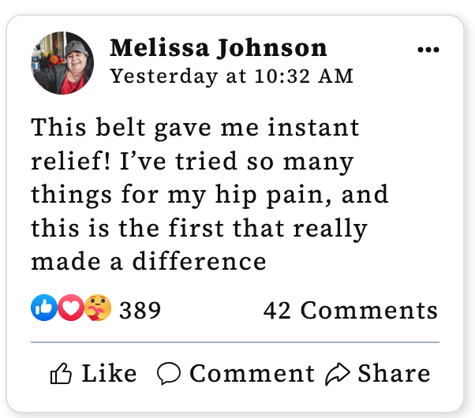The image size is (475, 418).
Task: Open the 42 Comments link
Action: click(x=350, y=310)
